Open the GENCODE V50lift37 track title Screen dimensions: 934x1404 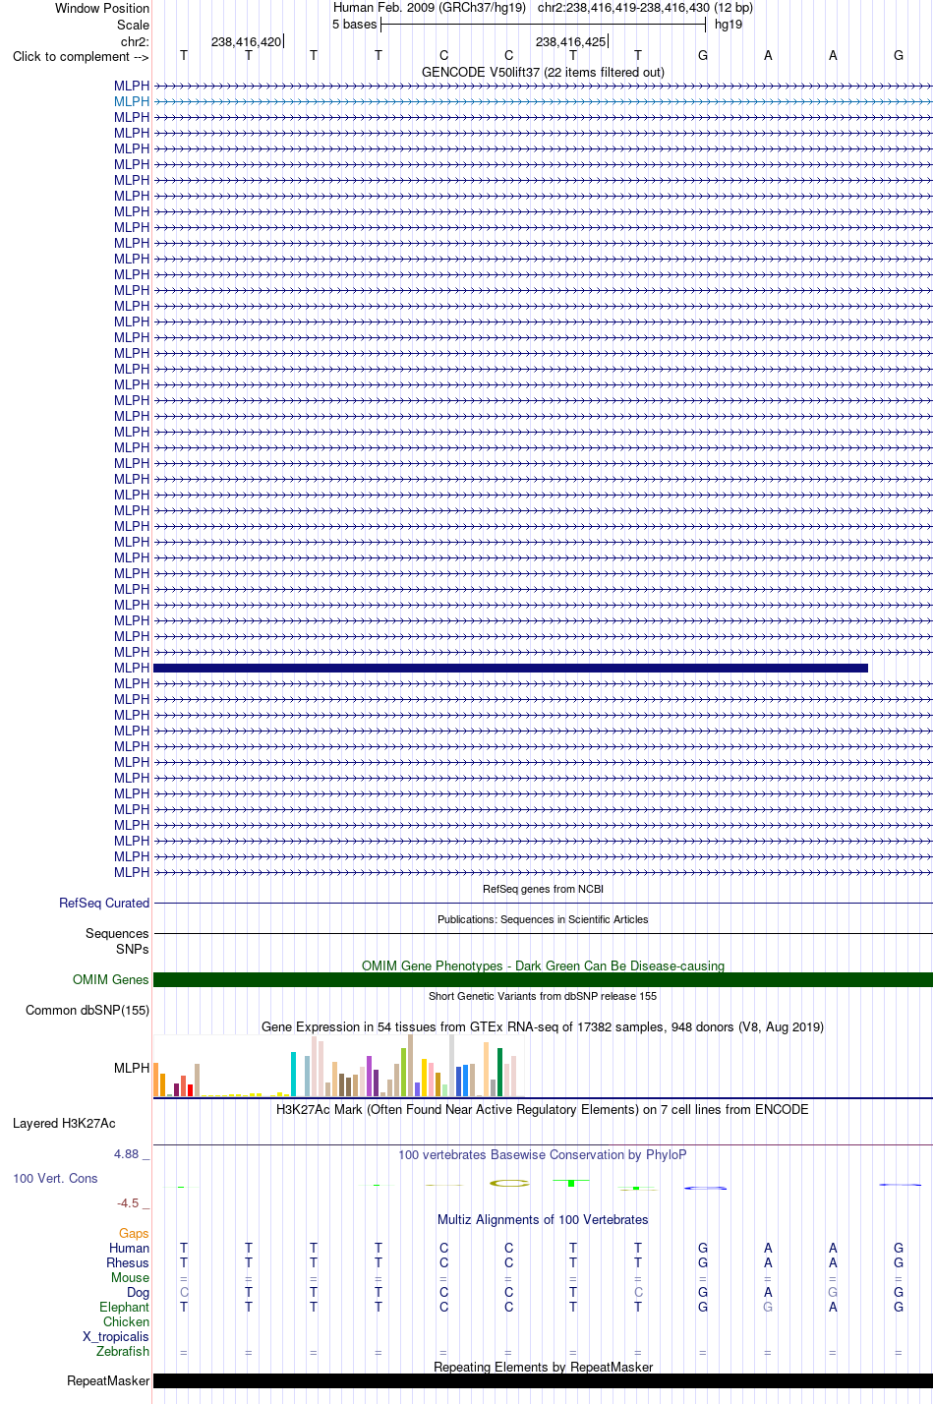point(543,72)
